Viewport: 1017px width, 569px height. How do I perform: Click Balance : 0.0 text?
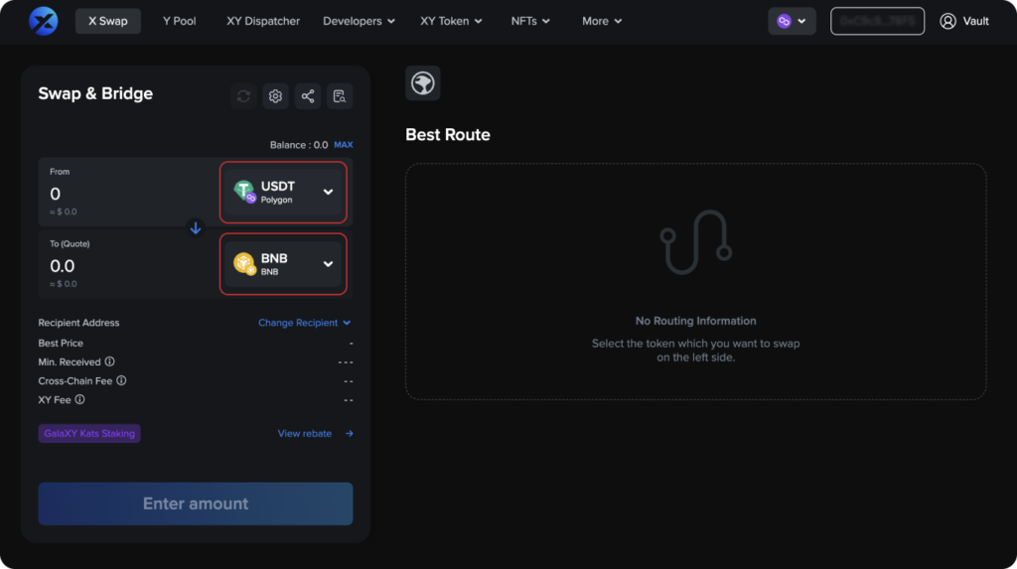(299, 145)
